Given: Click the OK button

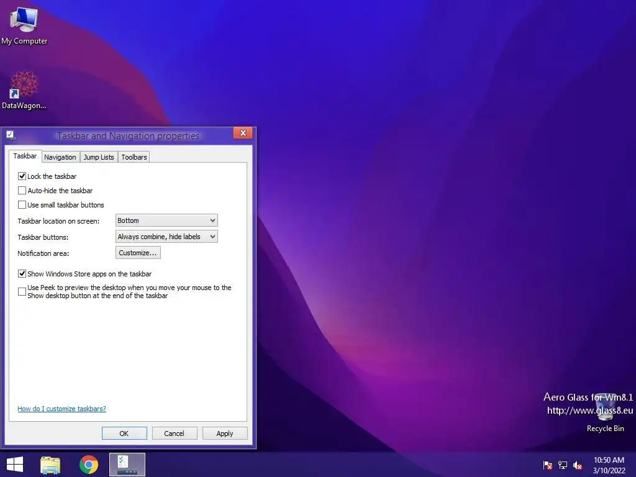Looking at the screenshot, I should click(x=124, y=433).
